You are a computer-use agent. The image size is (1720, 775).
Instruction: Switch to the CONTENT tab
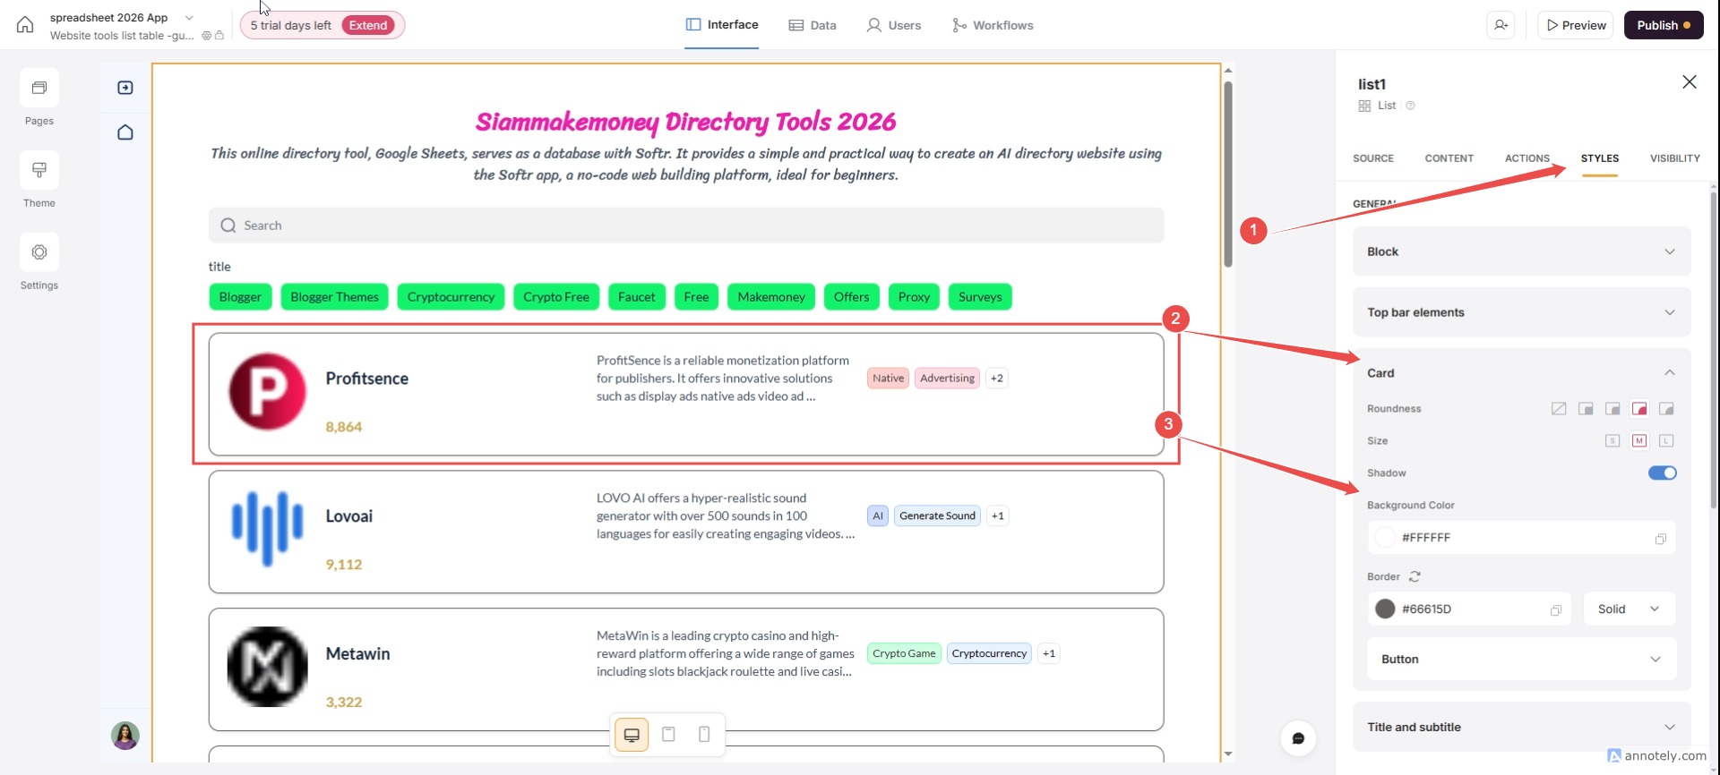(1449, 158)
